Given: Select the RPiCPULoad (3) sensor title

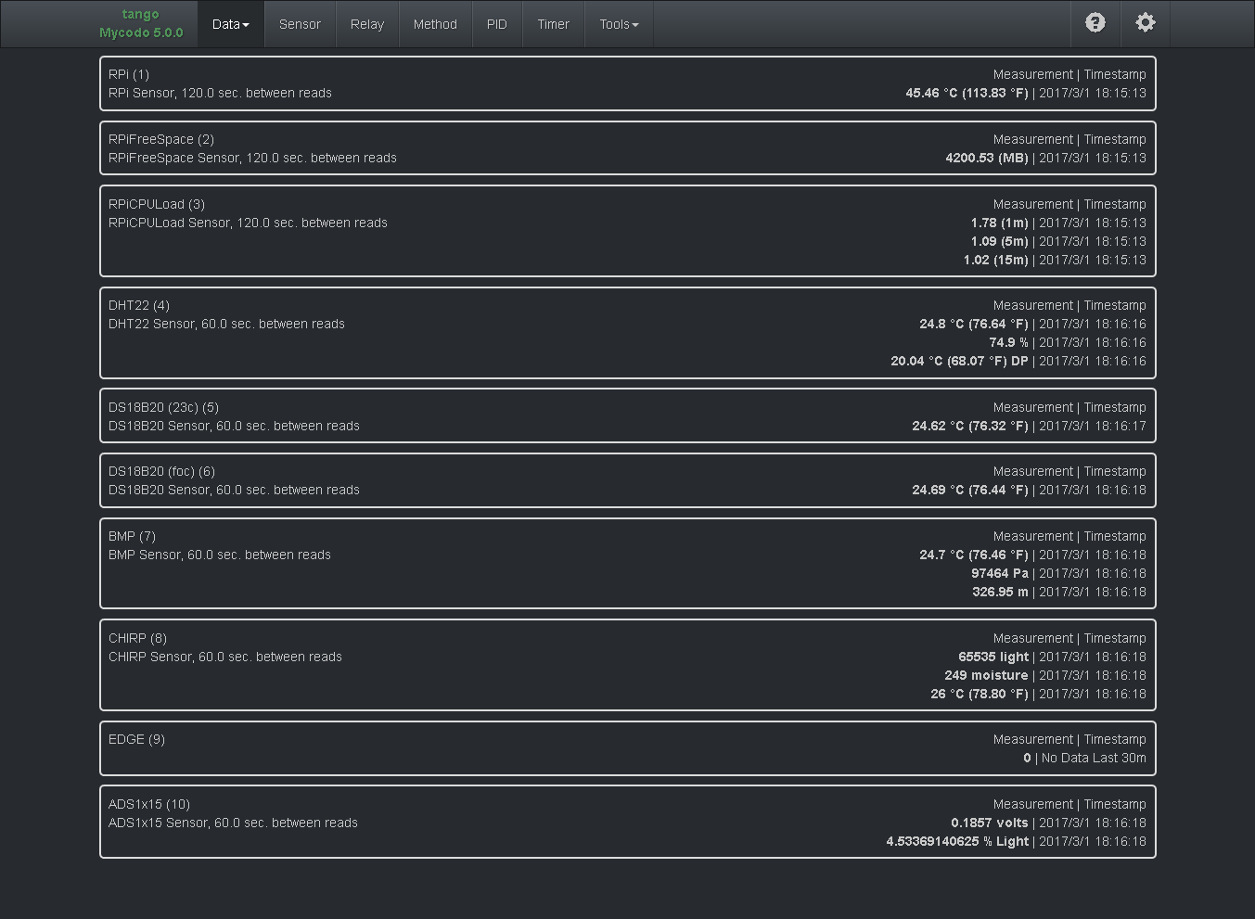Looking at the screenshot, I should click(157, 204).
